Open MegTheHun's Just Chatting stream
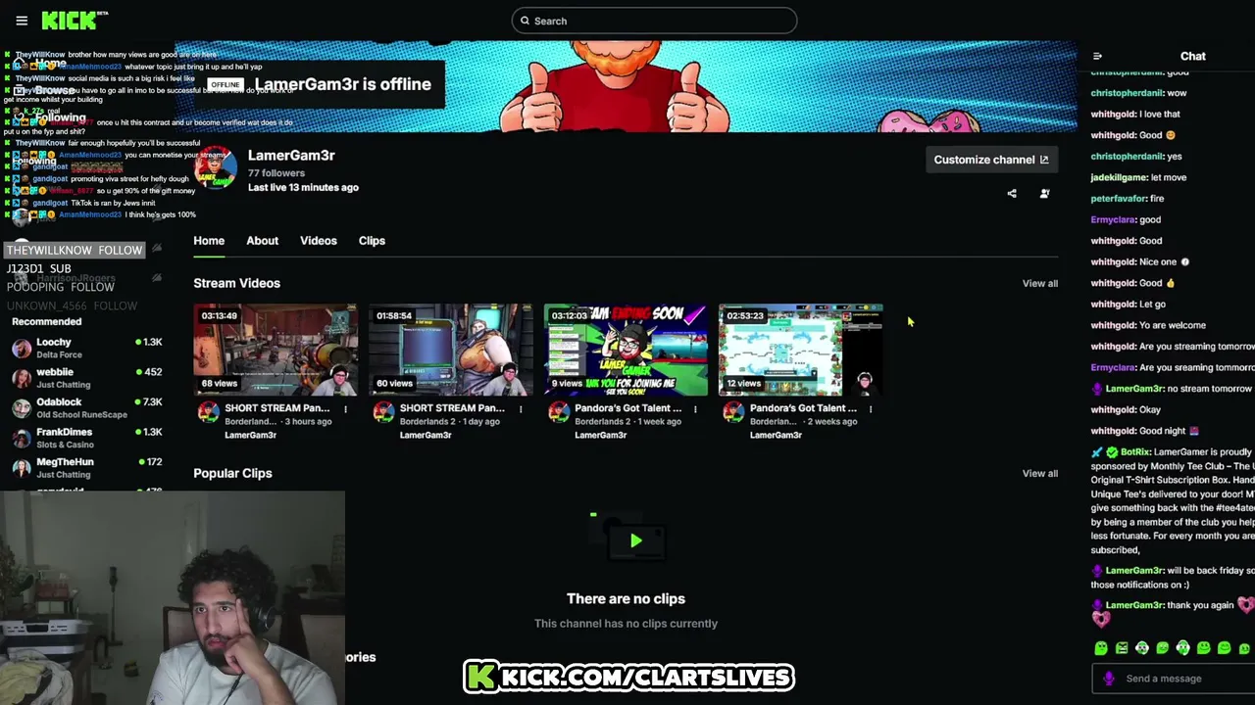The image size is (1255, 705). 86,467
